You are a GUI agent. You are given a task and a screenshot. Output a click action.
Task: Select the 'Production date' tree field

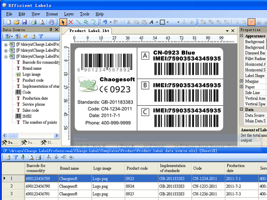tap(35, 98)
